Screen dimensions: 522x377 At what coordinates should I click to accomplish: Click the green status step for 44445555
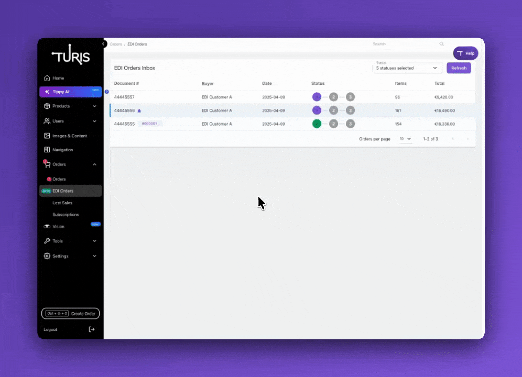317,124
